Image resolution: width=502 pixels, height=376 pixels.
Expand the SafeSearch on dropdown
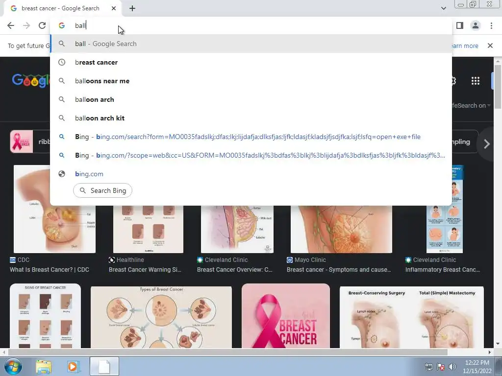coord(471,106)
